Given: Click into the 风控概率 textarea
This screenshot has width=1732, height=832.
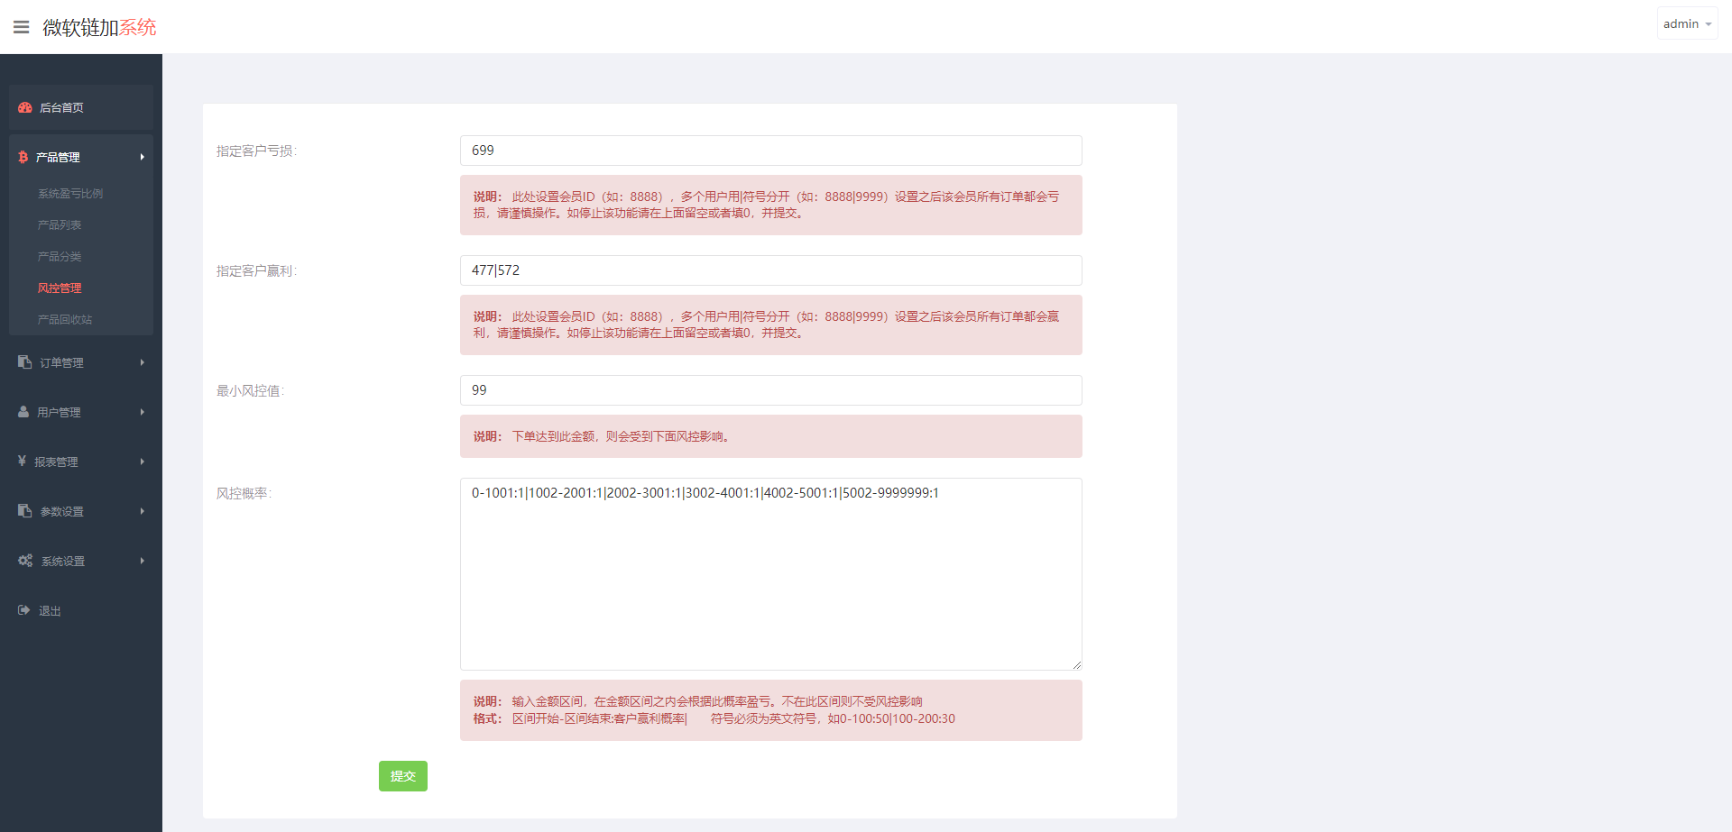Looking at the screenshot, I should point(771,574).
